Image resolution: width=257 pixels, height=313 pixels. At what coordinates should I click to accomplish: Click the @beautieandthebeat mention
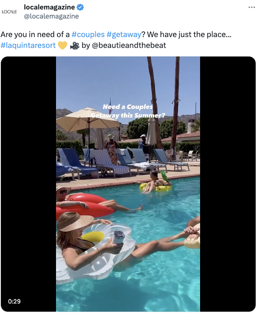point(129,45)
